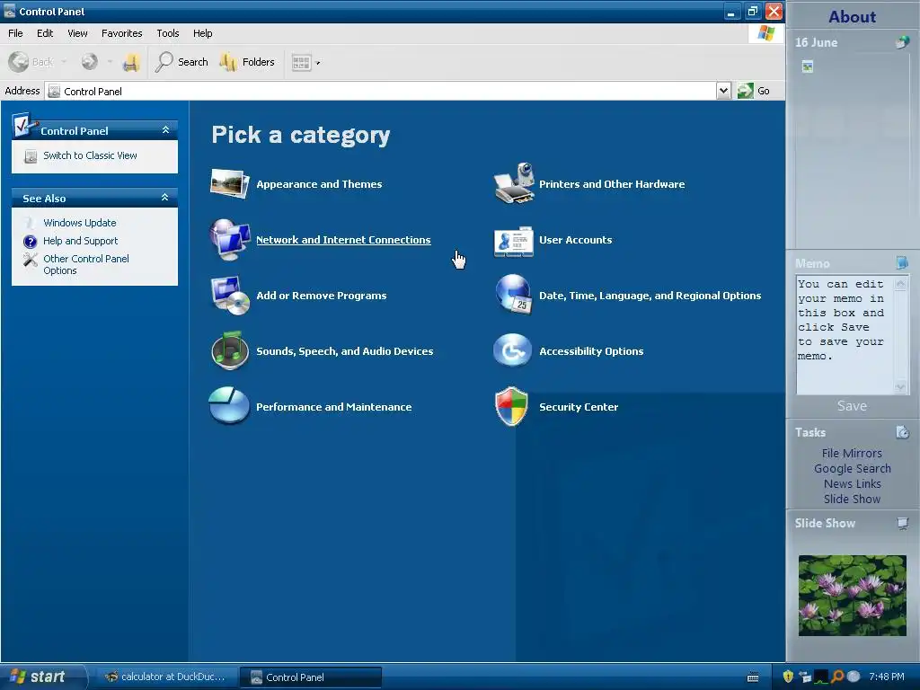
Task: Click the Slide Show panel monitor icon
Action: click(902, 523)
